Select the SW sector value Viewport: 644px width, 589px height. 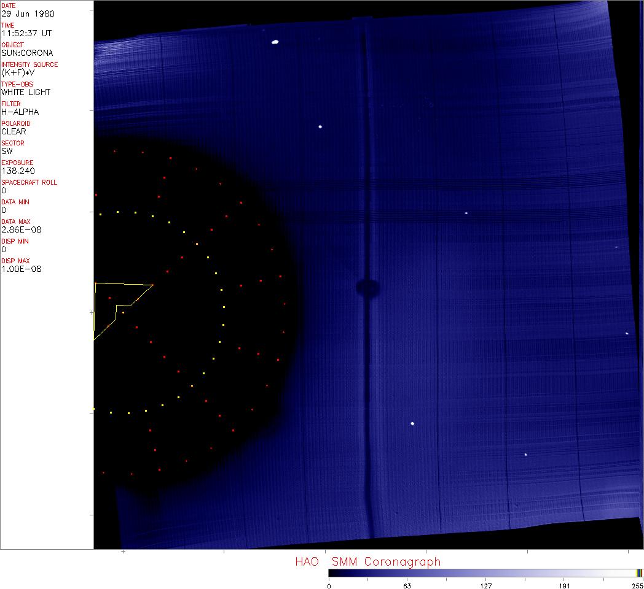click(x=7, y=151)
